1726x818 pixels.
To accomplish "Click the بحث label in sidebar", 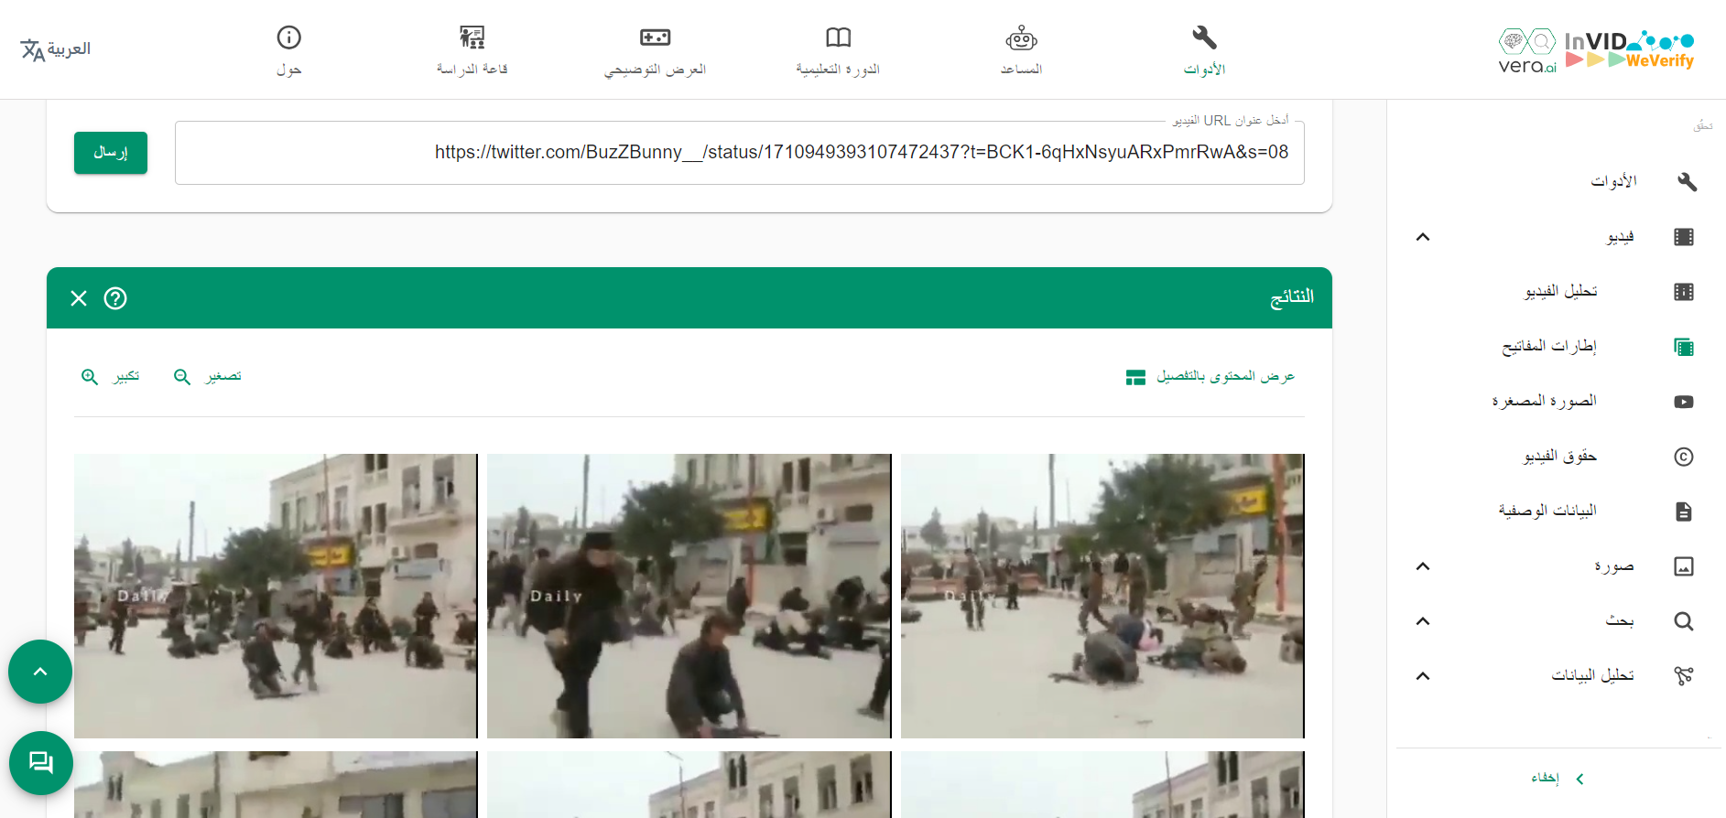I will point(1620,621).
